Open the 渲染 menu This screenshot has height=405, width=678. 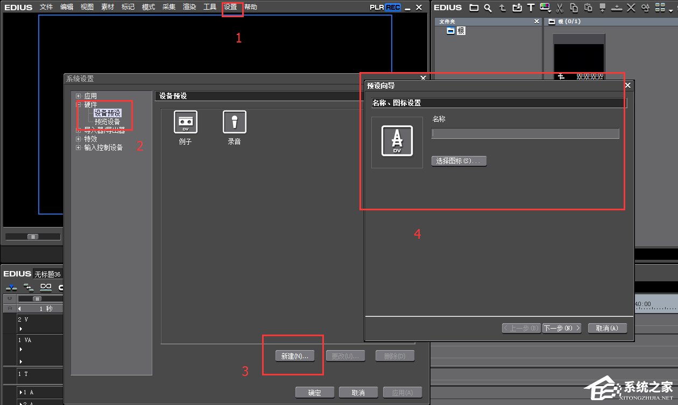click(189, 7)
